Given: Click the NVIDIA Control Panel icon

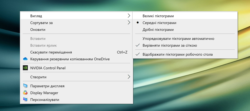Looking at the screenshot, I should point(25,68).
